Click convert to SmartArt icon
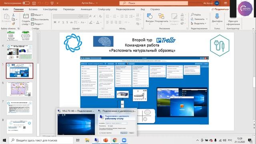Viewport: 256px width, 144px height. [138, 24]
